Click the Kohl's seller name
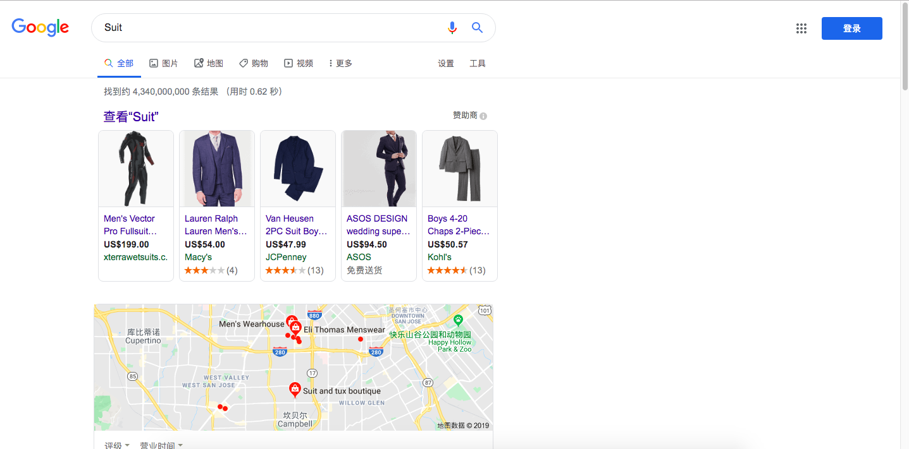 pyautogui.click(x=440, y=257)
